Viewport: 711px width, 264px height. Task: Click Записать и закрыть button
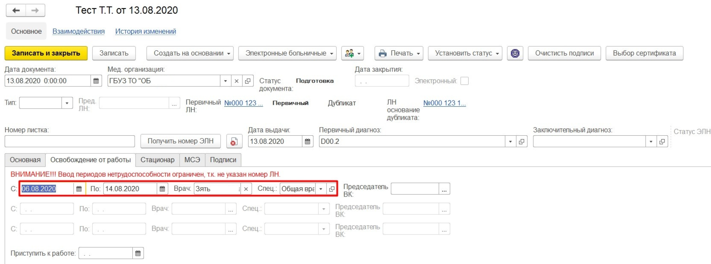click(46, 53)
